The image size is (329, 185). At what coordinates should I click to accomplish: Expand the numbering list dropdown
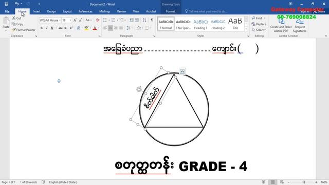pos(117,20)
